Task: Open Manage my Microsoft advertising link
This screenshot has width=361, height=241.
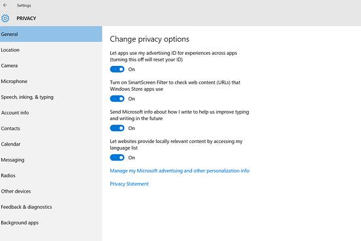Action: pos(180,170)
